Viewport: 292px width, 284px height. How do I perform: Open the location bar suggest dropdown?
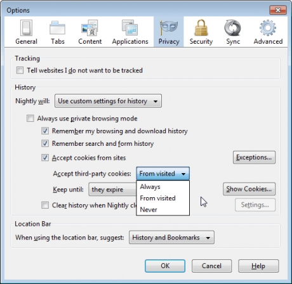point(171,237)
